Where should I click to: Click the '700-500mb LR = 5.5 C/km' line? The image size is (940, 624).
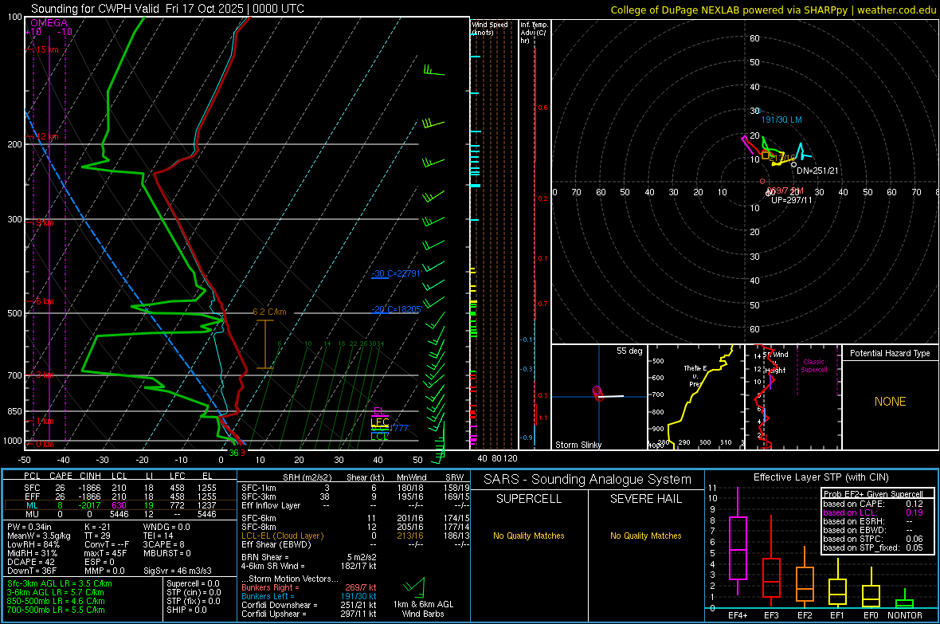[x=56, y=610]
